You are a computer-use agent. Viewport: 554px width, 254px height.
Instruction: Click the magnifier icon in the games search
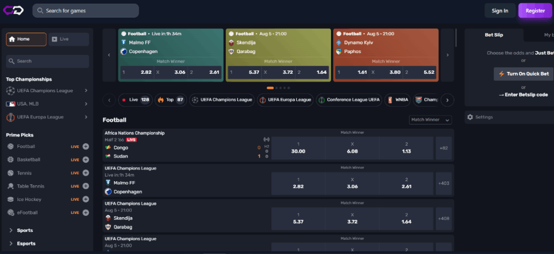coord(40,10)
